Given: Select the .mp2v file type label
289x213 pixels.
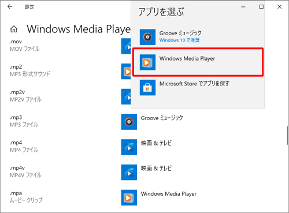Looking at the screenshot, I should pyautogui.click(x=17, y=92).
